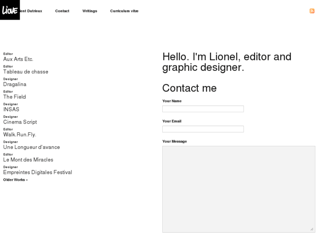This screenshot has width=318, height=238.
Task: Focus the Your Name input field
Action: pos(203,109)
